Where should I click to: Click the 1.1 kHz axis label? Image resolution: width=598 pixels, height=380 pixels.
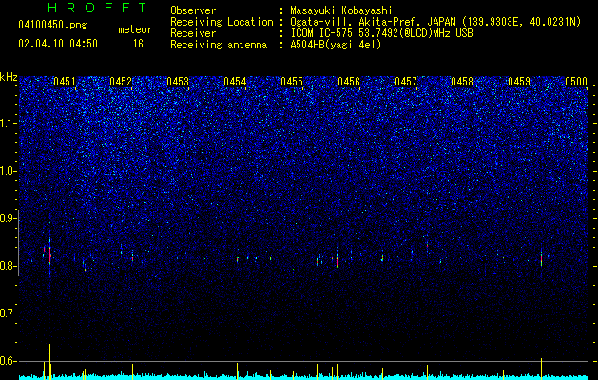click(9, 123)
